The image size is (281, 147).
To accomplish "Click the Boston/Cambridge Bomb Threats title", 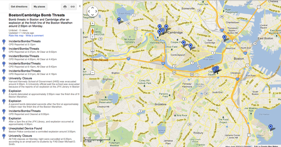I will click(37, 15).
